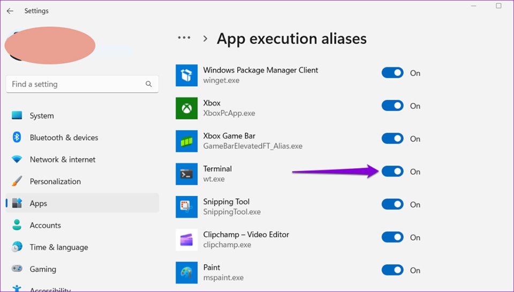The height and width of the screenshot is (292, 514).
Task: Click the Windows Package Manager Client icon
Action: tap(186, 75)
